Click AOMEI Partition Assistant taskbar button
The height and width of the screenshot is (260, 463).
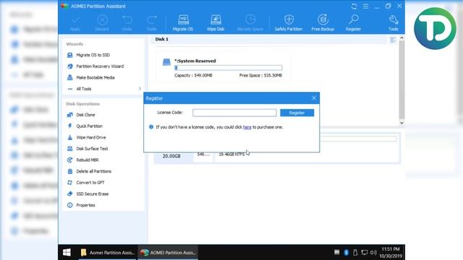pyautogui.click(x=168, y=253)
